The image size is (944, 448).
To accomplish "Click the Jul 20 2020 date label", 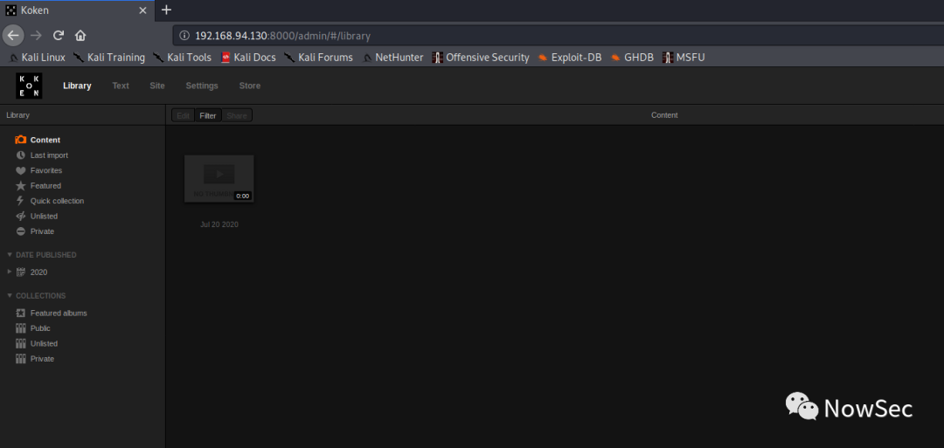I will [219, 224].
